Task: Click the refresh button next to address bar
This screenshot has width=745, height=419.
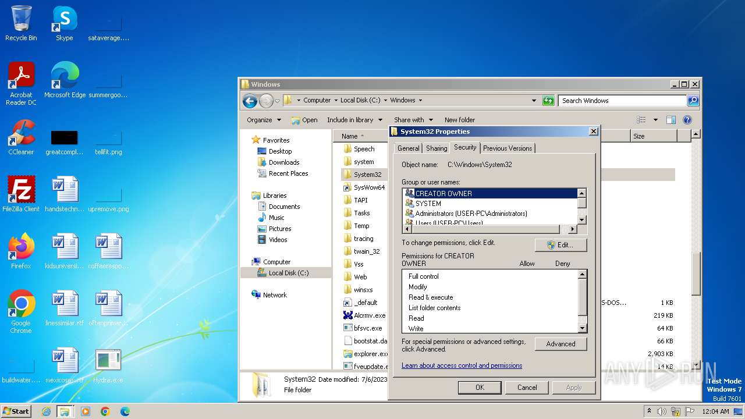Action: [x=548, y=101]
